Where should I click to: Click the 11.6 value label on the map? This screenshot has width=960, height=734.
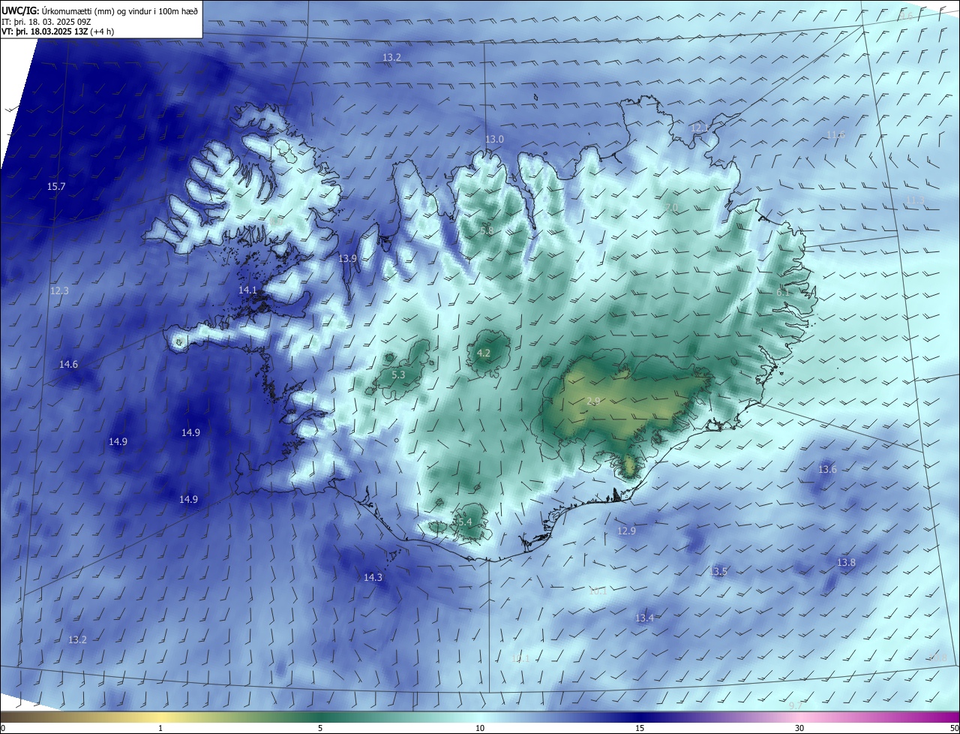point(835,134)
